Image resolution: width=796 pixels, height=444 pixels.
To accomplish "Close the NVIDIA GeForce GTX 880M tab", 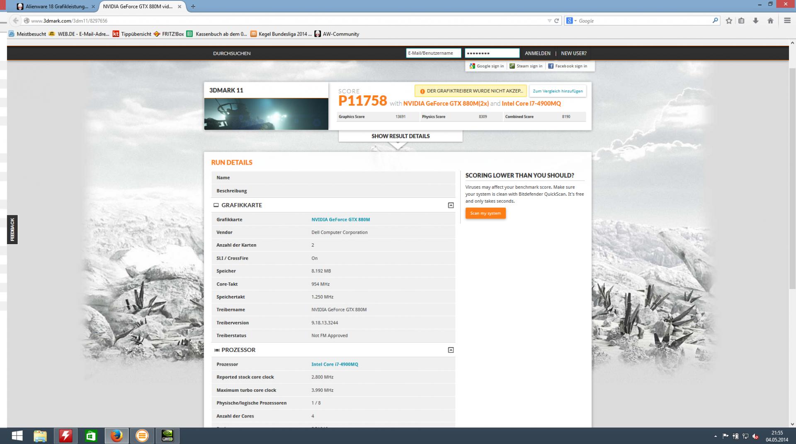I will [180, 7].
